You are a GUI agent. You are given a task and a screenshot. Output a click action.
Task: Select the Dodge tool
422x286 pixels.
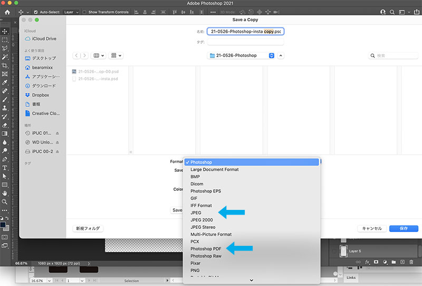coord(5,151)
